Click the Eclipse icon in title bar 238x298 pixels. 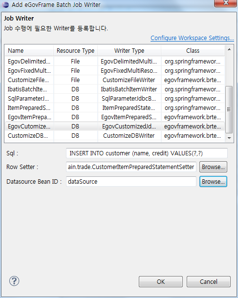tap(5, 4)
